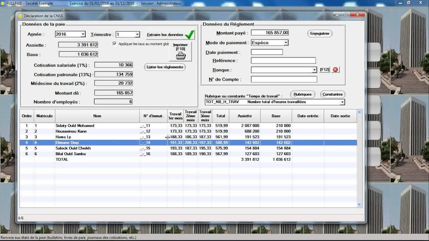Click the Nom column header
The width and height of the screenshot is (429, 241).
click(x=97, y=116)
